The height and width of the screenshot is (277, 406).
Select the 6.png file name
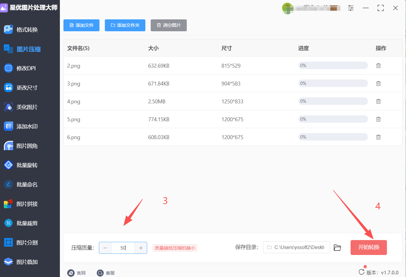point(74,137)
